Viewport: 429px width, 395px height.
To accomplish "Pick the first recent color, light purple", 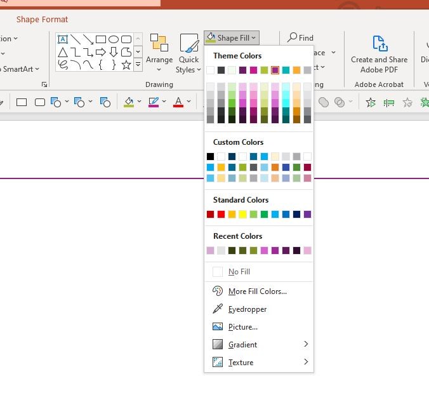I will [x=210, y=250].
